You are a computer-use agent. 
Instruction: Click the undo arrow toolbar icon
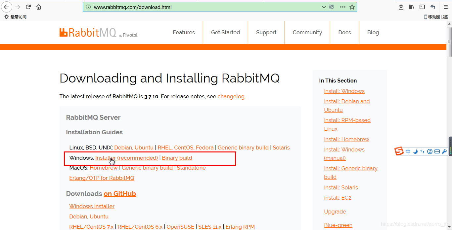click(433, 7)
